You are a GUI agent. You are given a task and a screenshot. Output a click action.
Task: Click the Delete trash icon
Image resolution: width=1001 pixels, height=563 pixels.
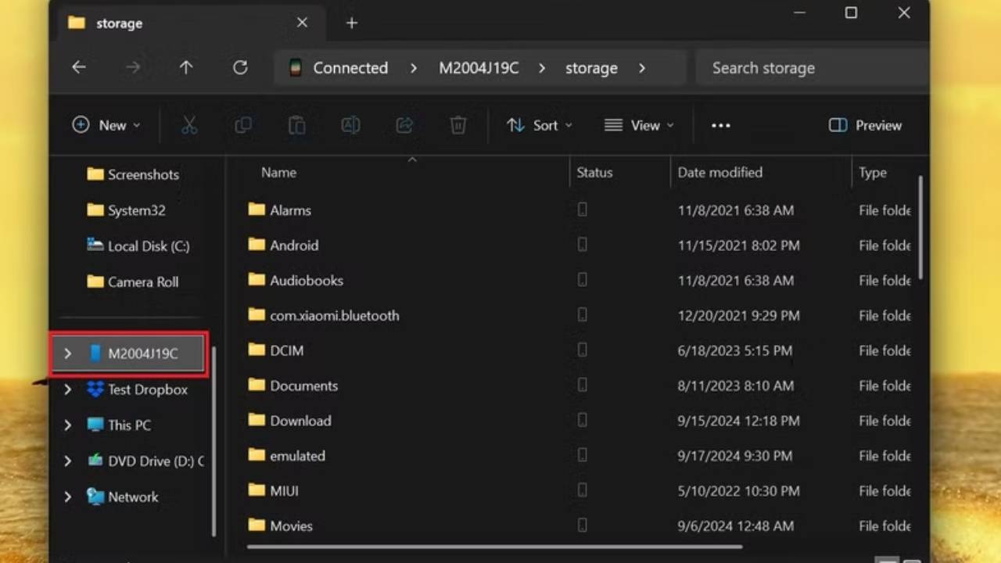pos(458,125)
